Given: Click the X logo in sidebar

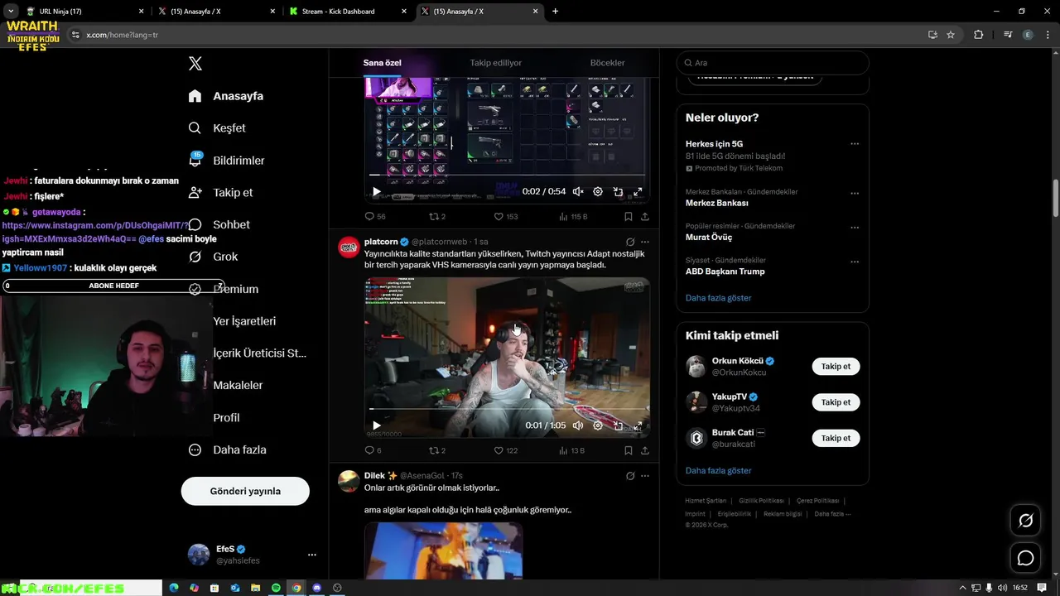Looking at the screenshot, I should [195, 64].
